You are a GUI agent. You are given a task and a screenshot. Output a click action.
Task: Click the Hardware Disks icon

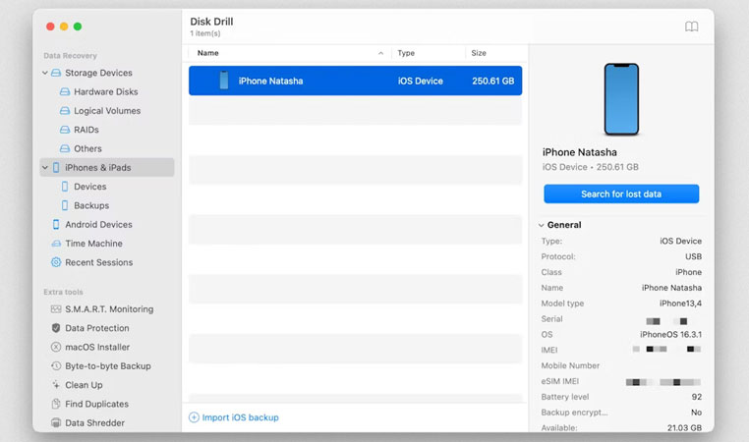pos(65,91)
